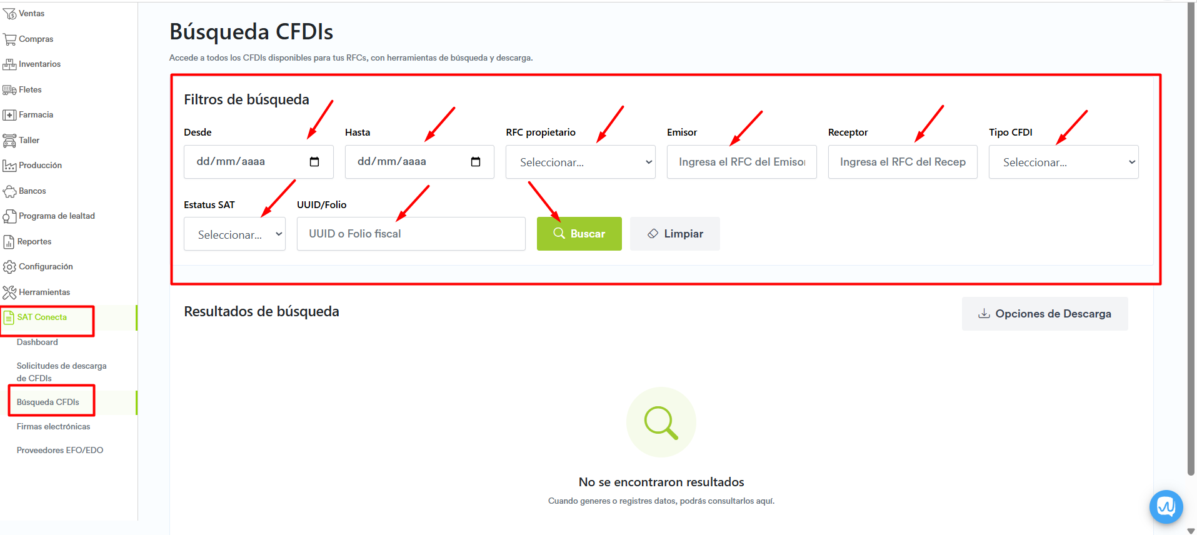The height and width of the screenshot is (535, 1197).
Task: Focus the UUID o Folio fiscal field
Action: click(411, 234)
